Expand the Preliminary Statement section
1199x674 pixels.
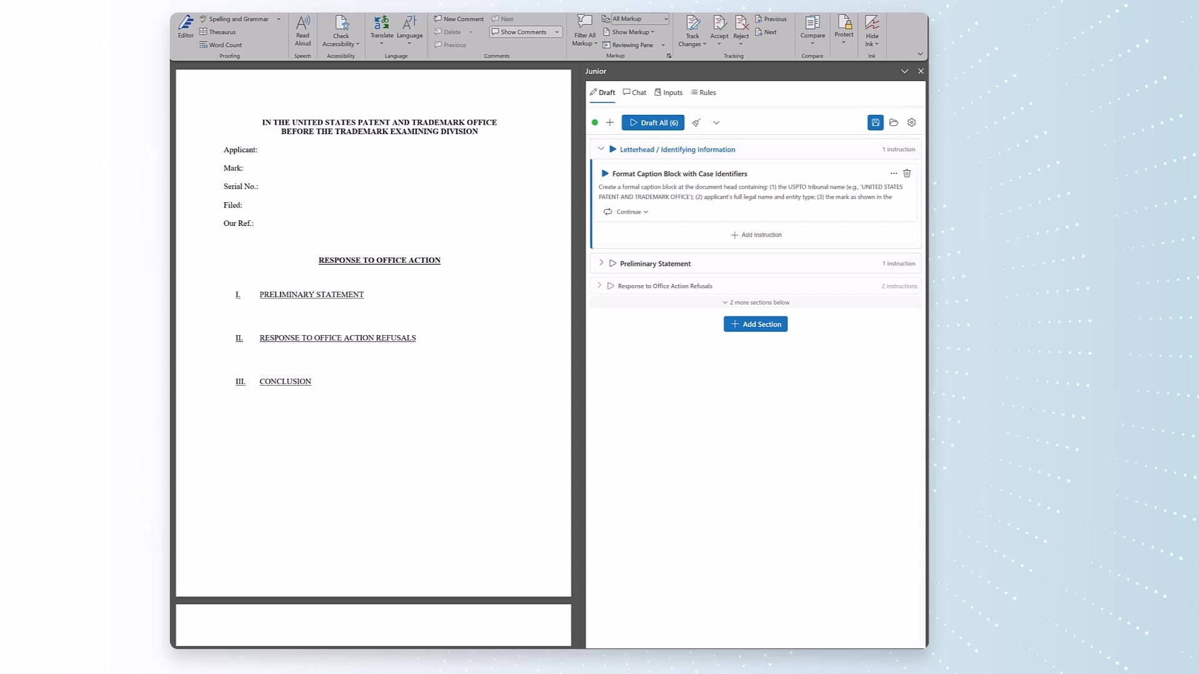click(601, 263)
